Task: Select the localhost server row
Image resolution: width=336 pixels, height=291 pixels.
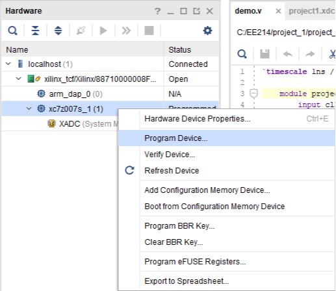Action: point(110,64)
